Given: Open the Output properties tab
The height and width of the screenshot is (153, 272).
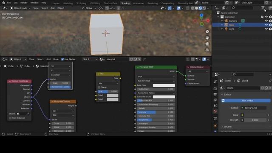Looking at the screenshot, I should point(215,94).
